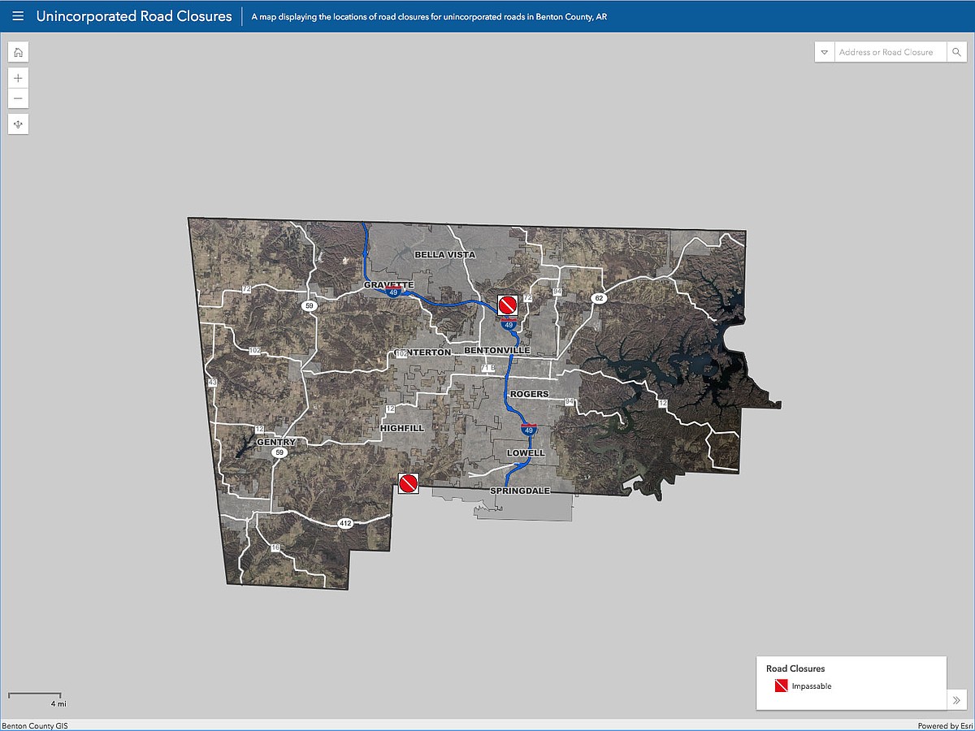Screen dimensions: 975x731
Task: Click the Highway 16 route shield
Action: pos(275,548)
